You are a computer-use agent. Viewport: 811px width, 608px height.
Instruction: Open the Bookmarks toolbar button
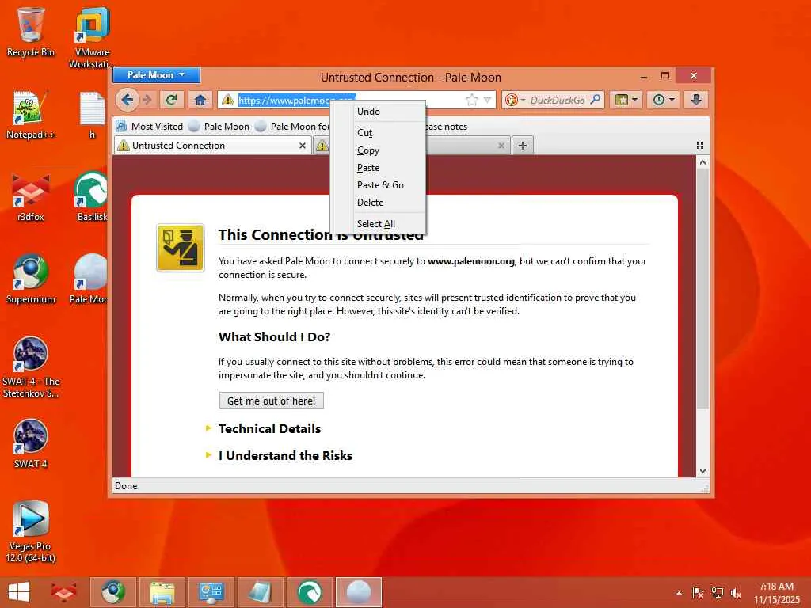[x=626, y=100]
